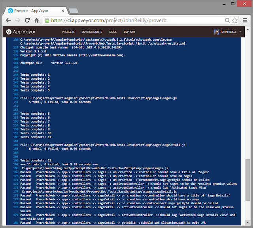
Task: Click the scrollbar down arrow
Action: tap(247, 222)
